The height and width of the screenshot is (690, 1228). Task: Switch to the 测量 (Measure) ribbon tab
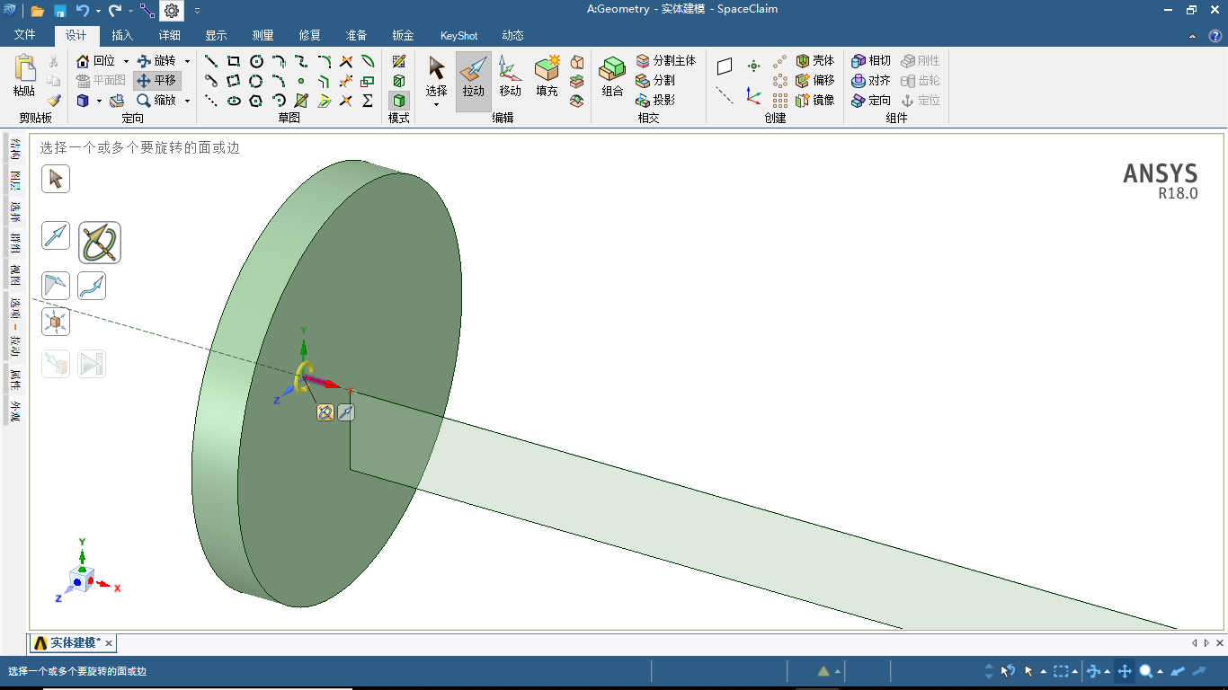point(263,36)
